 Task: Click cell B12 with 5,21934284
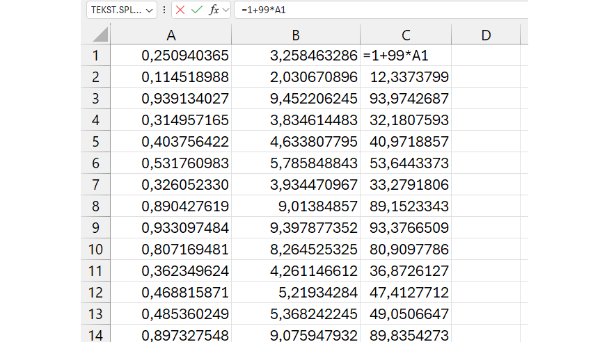click(296, 292)
